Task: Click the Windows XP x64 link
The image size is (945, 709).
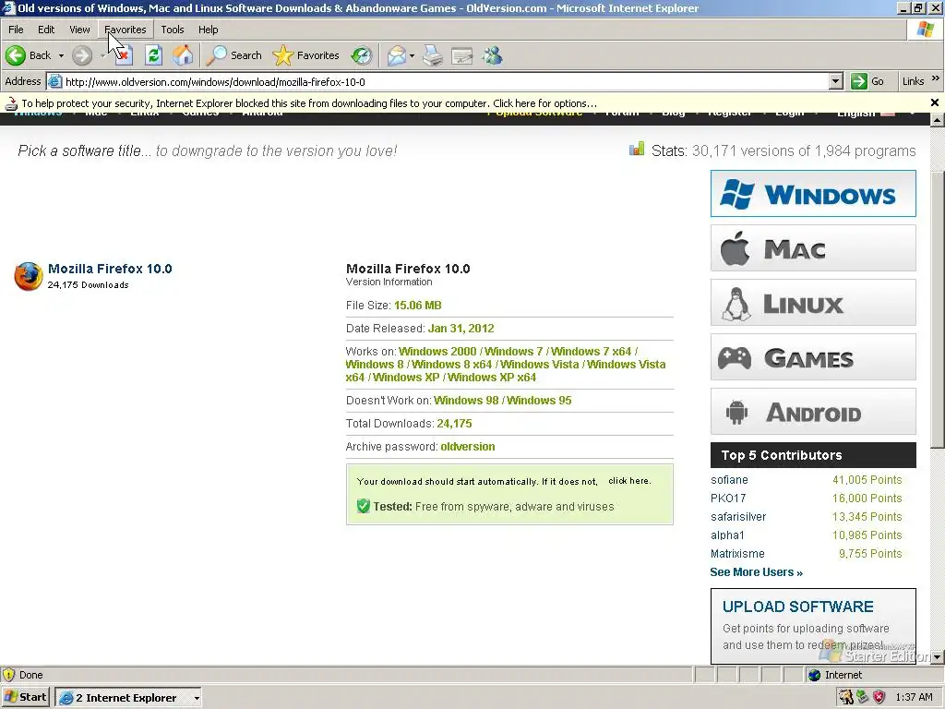Action: point(492,378)
